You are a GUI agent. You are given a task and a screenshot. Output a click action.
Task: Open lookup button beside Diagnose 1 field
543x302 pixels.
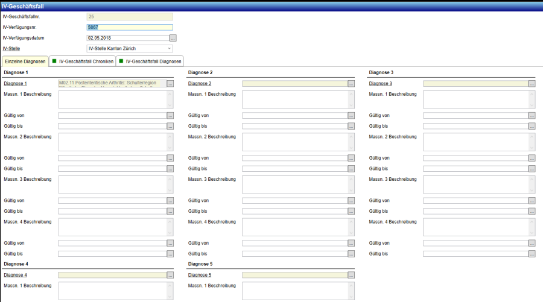point(170,84)
